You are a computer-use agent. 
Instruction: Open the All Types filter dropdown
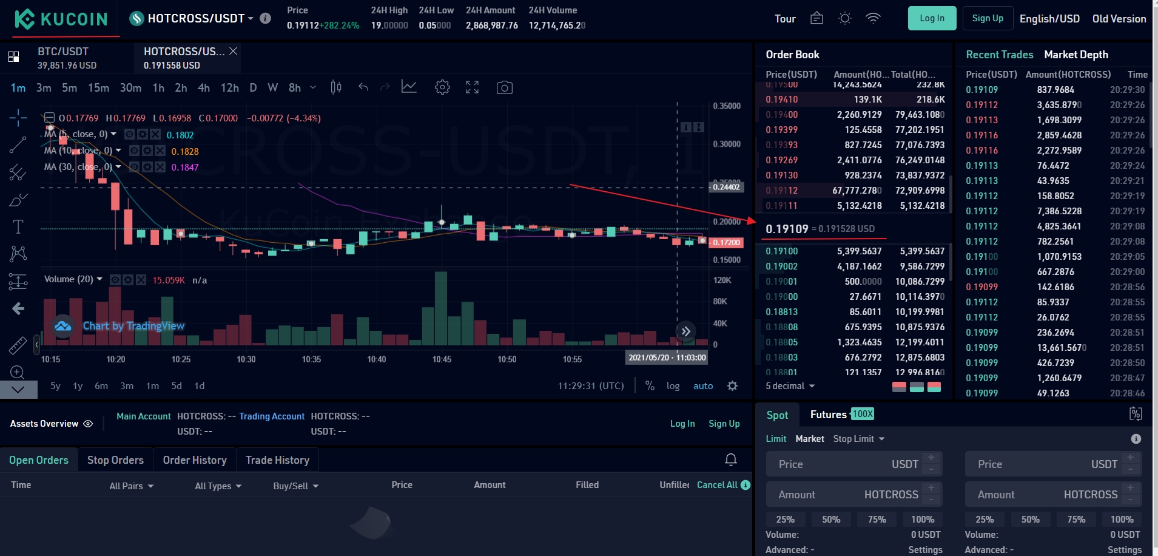click(218, 486)
